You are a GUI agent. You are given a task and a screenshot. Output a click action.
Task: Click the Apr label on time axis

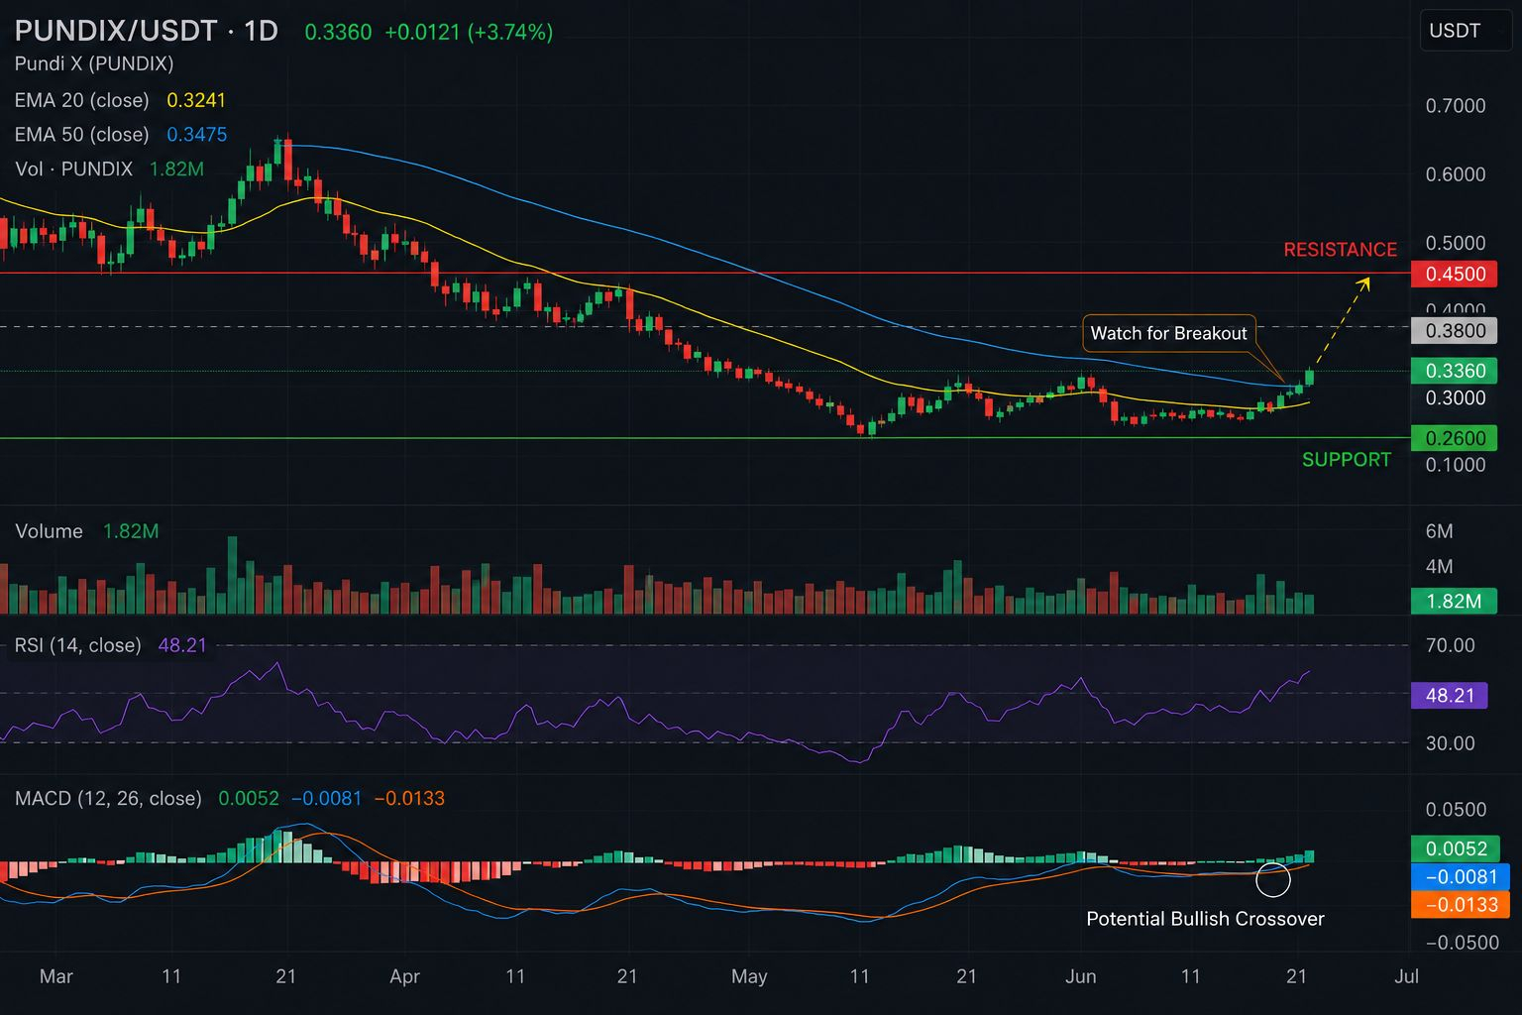click(x=405, y=976)
